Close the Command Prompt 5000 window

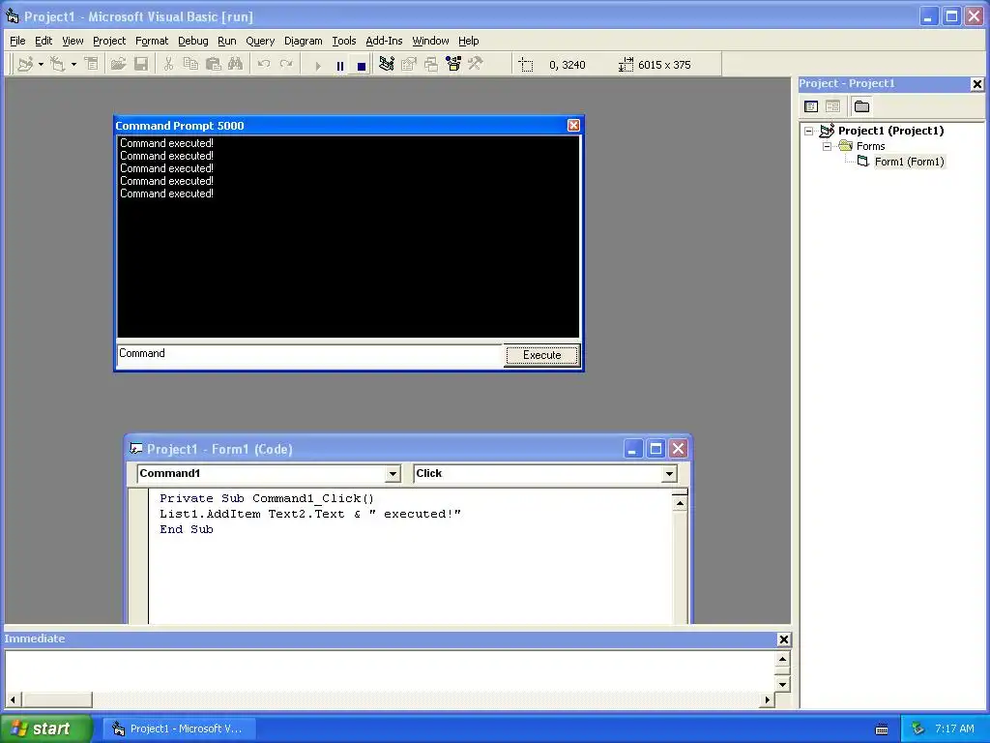coord(573,125)
